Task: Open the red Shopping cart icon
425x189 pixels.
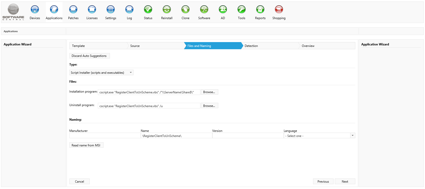Action: tap(279, 10)
